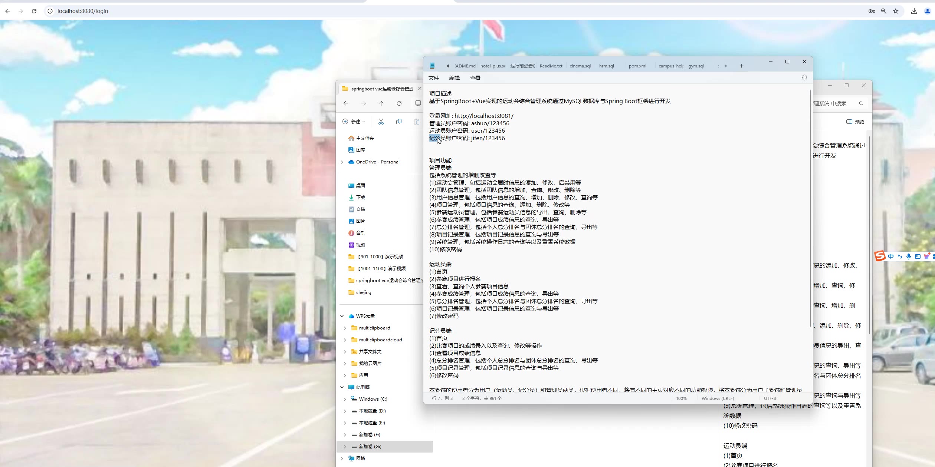Go back in File Explorer
The width and height of the screenshot is (935, 467).
pyautogui.click(x=346, y=103)
